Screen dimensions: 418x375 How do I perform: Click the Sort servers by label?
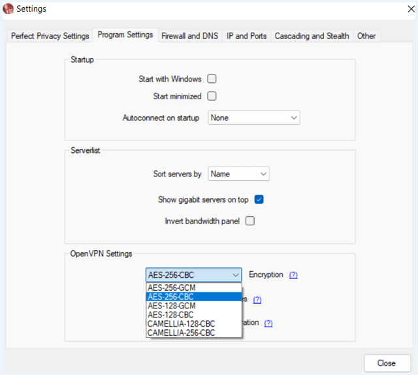click(177, 174)
